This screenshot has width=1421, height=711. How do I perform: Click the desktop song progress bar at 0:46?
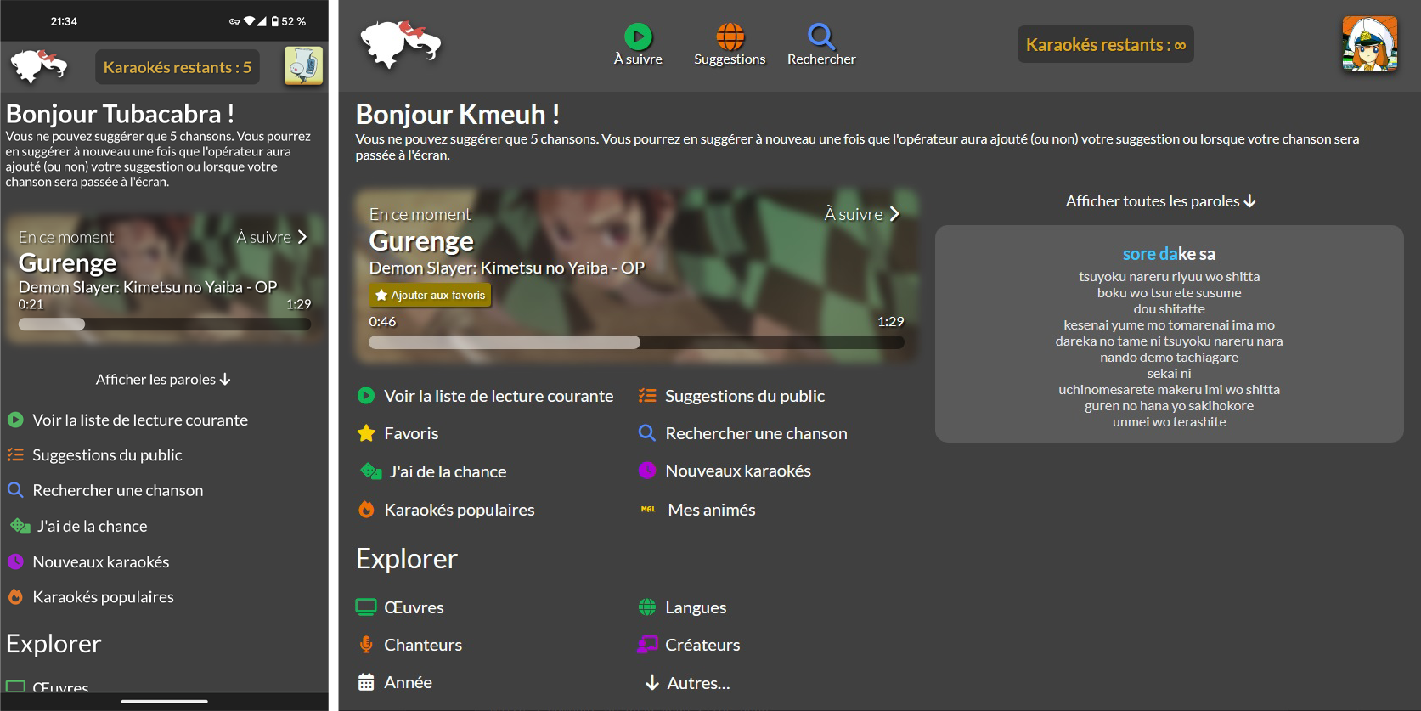click(x=636, y=342)
